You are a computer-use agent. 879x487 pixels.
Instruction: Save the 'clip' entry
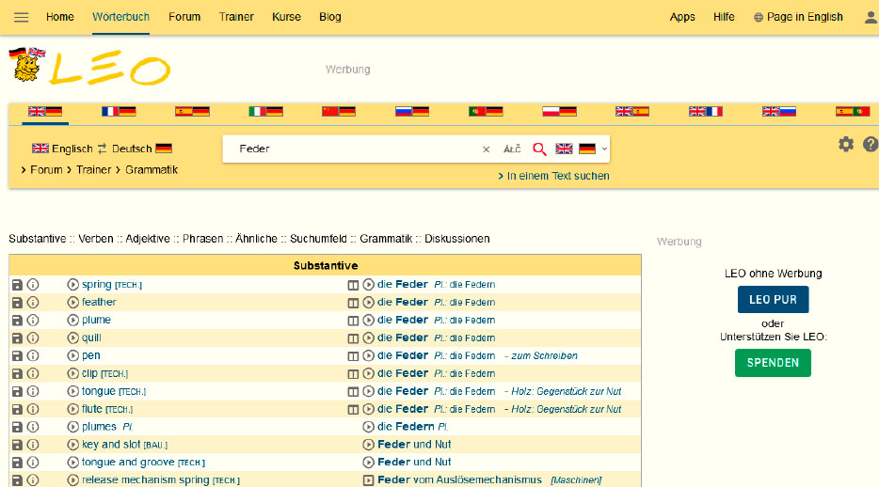[x=17, y=373]
